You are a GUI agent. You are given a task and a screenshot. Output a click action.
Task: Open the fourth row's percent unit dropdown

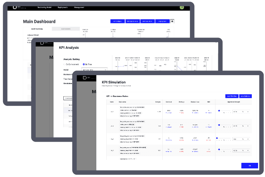pos(248,150)
